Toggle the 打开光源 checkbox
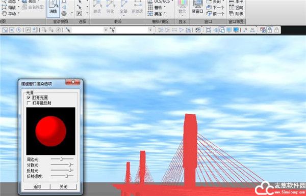 (29, 97)
